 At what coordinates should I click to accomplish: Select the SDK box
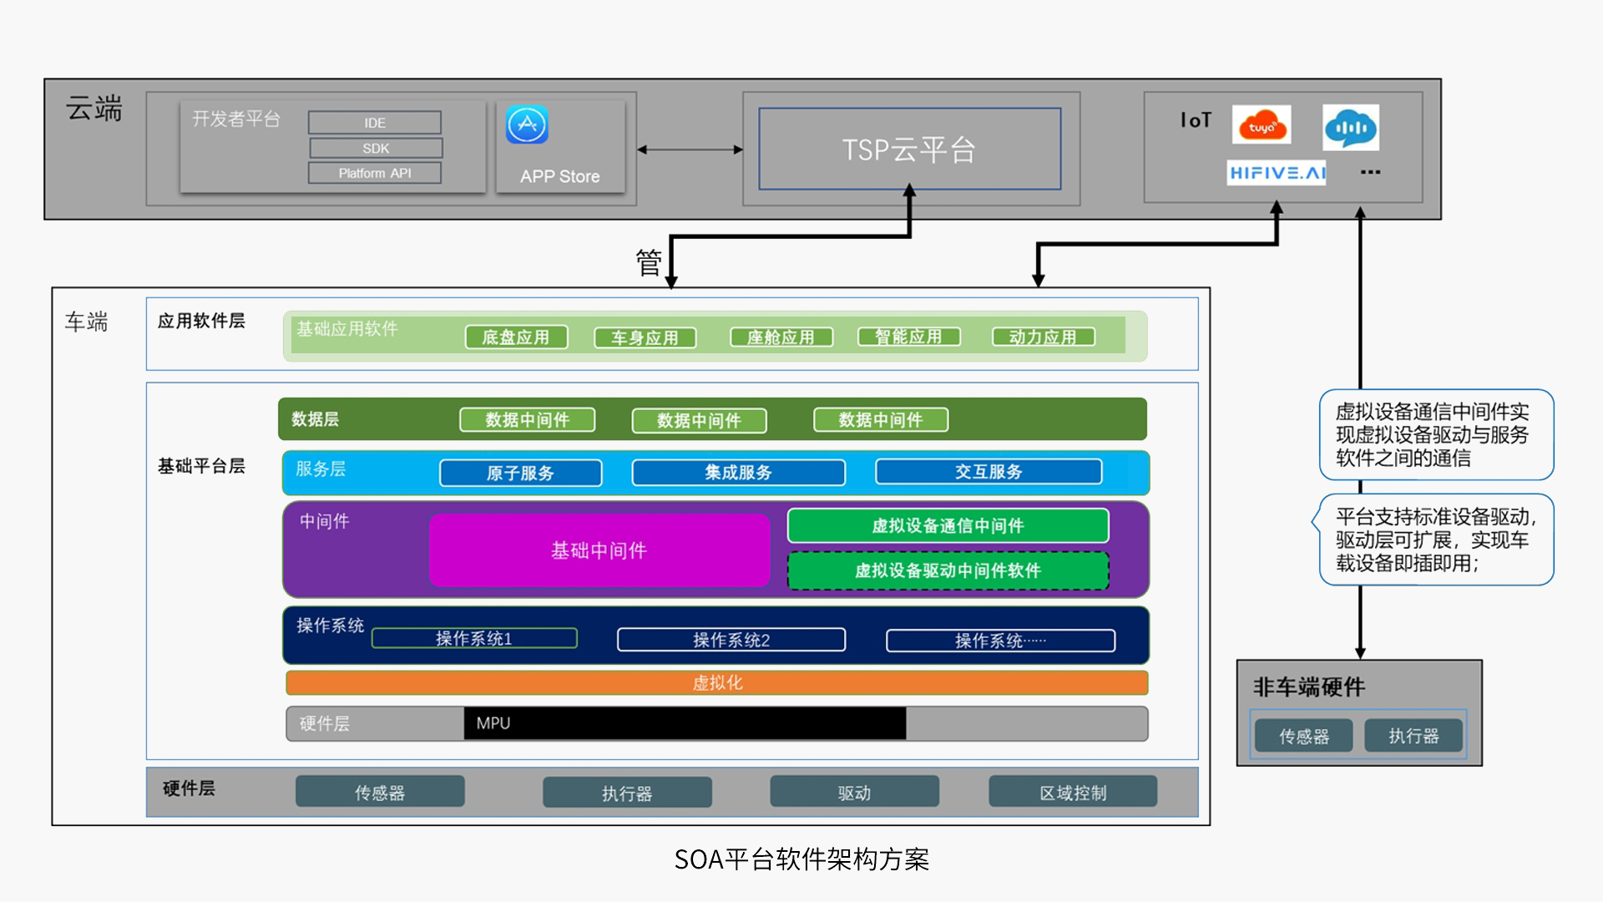click(x=376, y=148)
